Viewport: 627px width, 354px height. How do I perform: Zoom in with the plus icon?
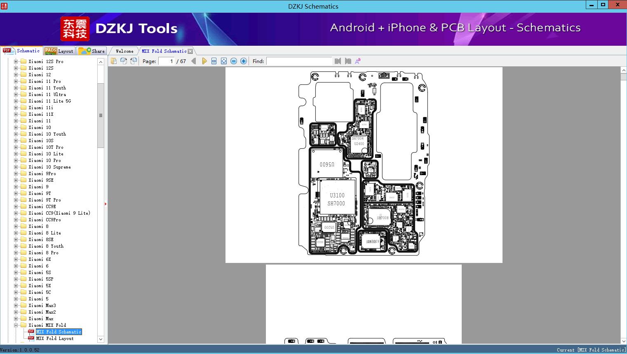coord(244,61)
